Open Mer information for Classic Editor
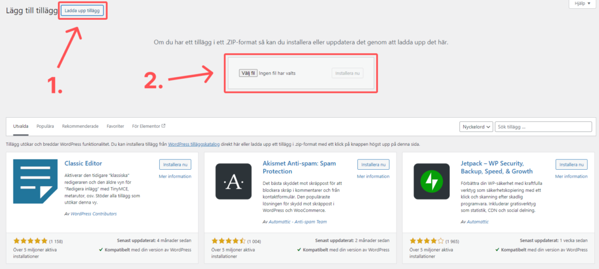Viewport: 599px width, 269px height. (175, 176)
